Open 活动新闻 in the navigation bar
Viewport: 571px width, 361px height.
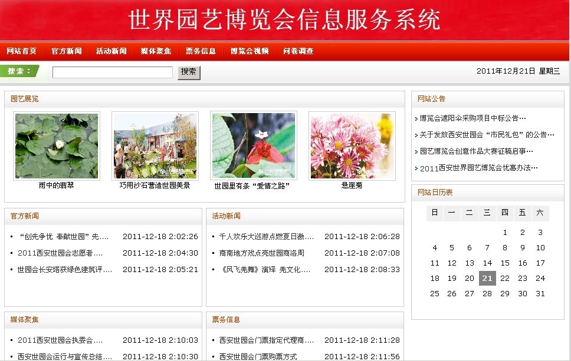[111, 51]
